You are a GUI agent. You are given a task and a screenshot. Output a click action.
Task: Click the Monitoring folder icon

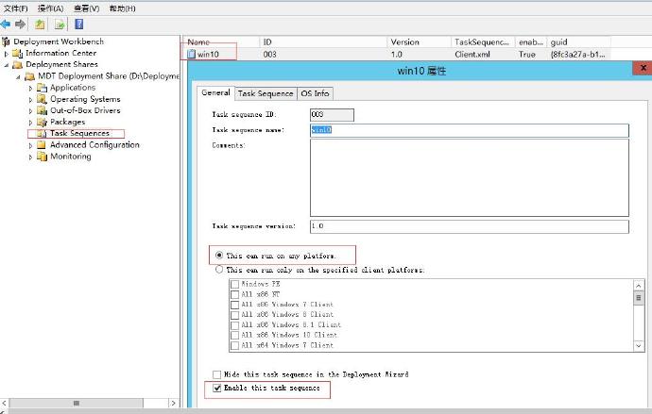[42, 157]
